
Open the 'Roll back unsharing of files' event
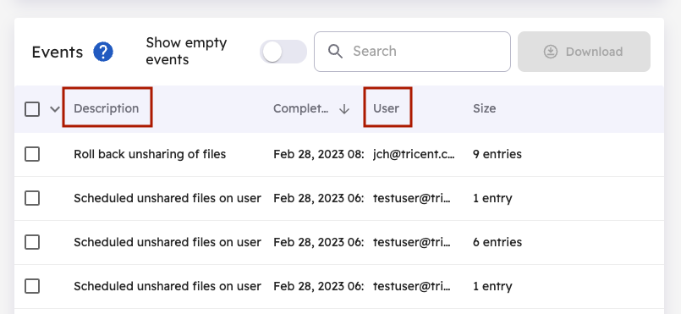click(150, 154)
